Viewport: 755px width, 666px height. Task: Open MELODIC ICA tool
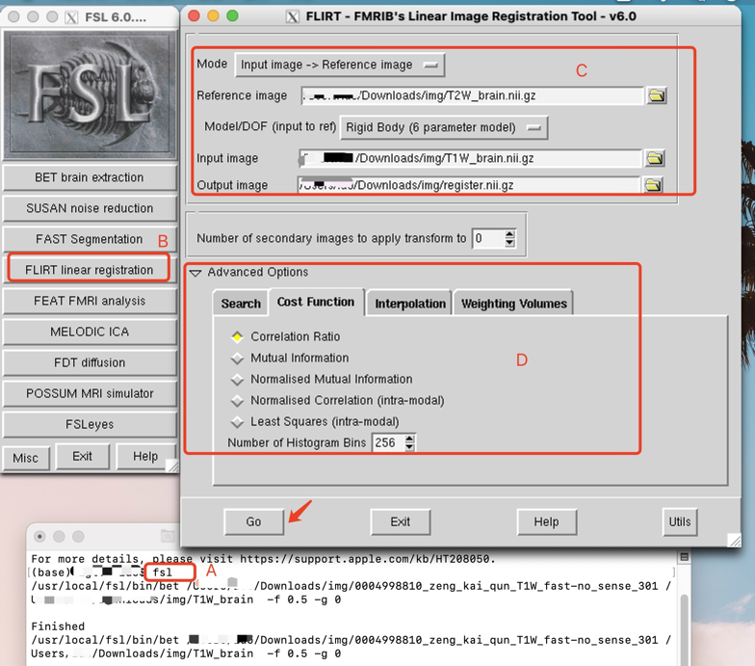coord(90,332)
